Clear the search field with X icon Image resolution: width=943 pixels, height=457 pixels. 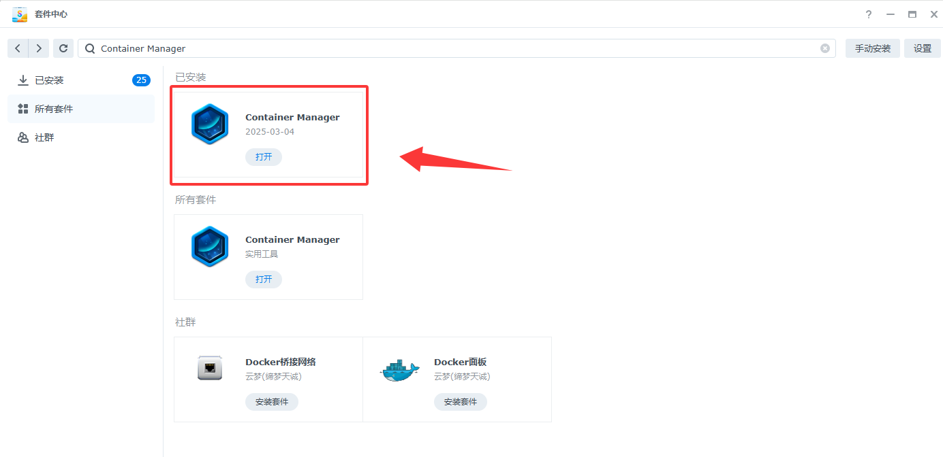825,48
